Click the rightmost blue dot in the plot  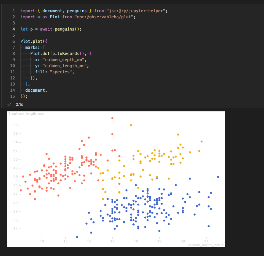pyautogui.click(x=218, y=177)
